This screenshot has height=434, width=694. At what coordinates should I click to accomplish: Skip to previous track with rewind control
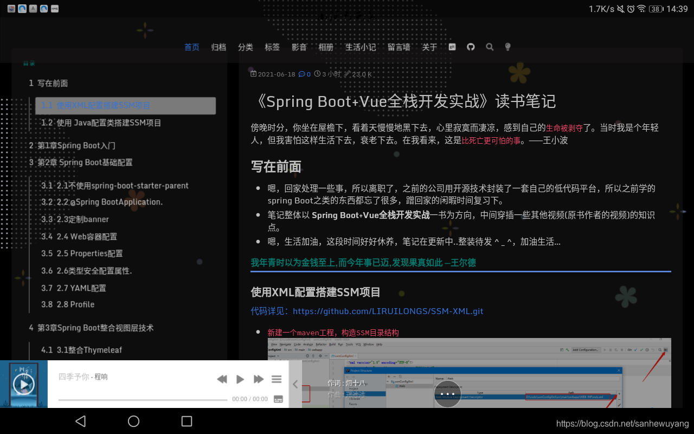point(222,379)
